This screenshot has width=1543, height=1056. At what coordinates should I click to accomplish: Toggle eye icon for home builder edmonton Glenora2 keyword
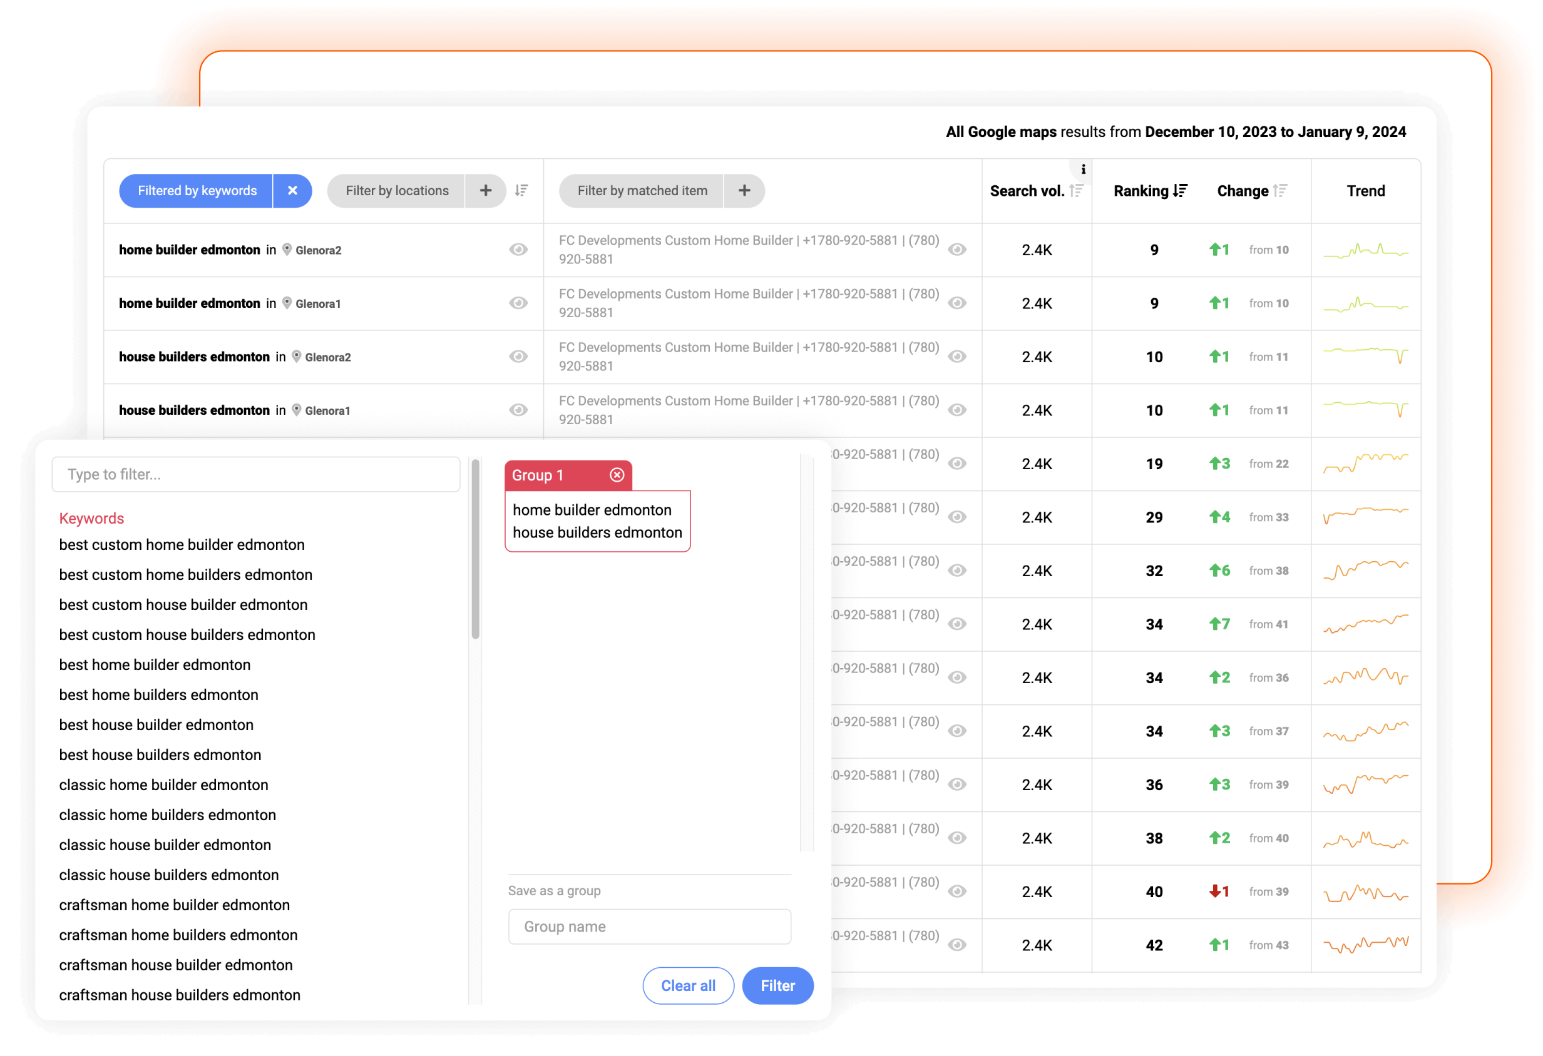pos(518,250)
